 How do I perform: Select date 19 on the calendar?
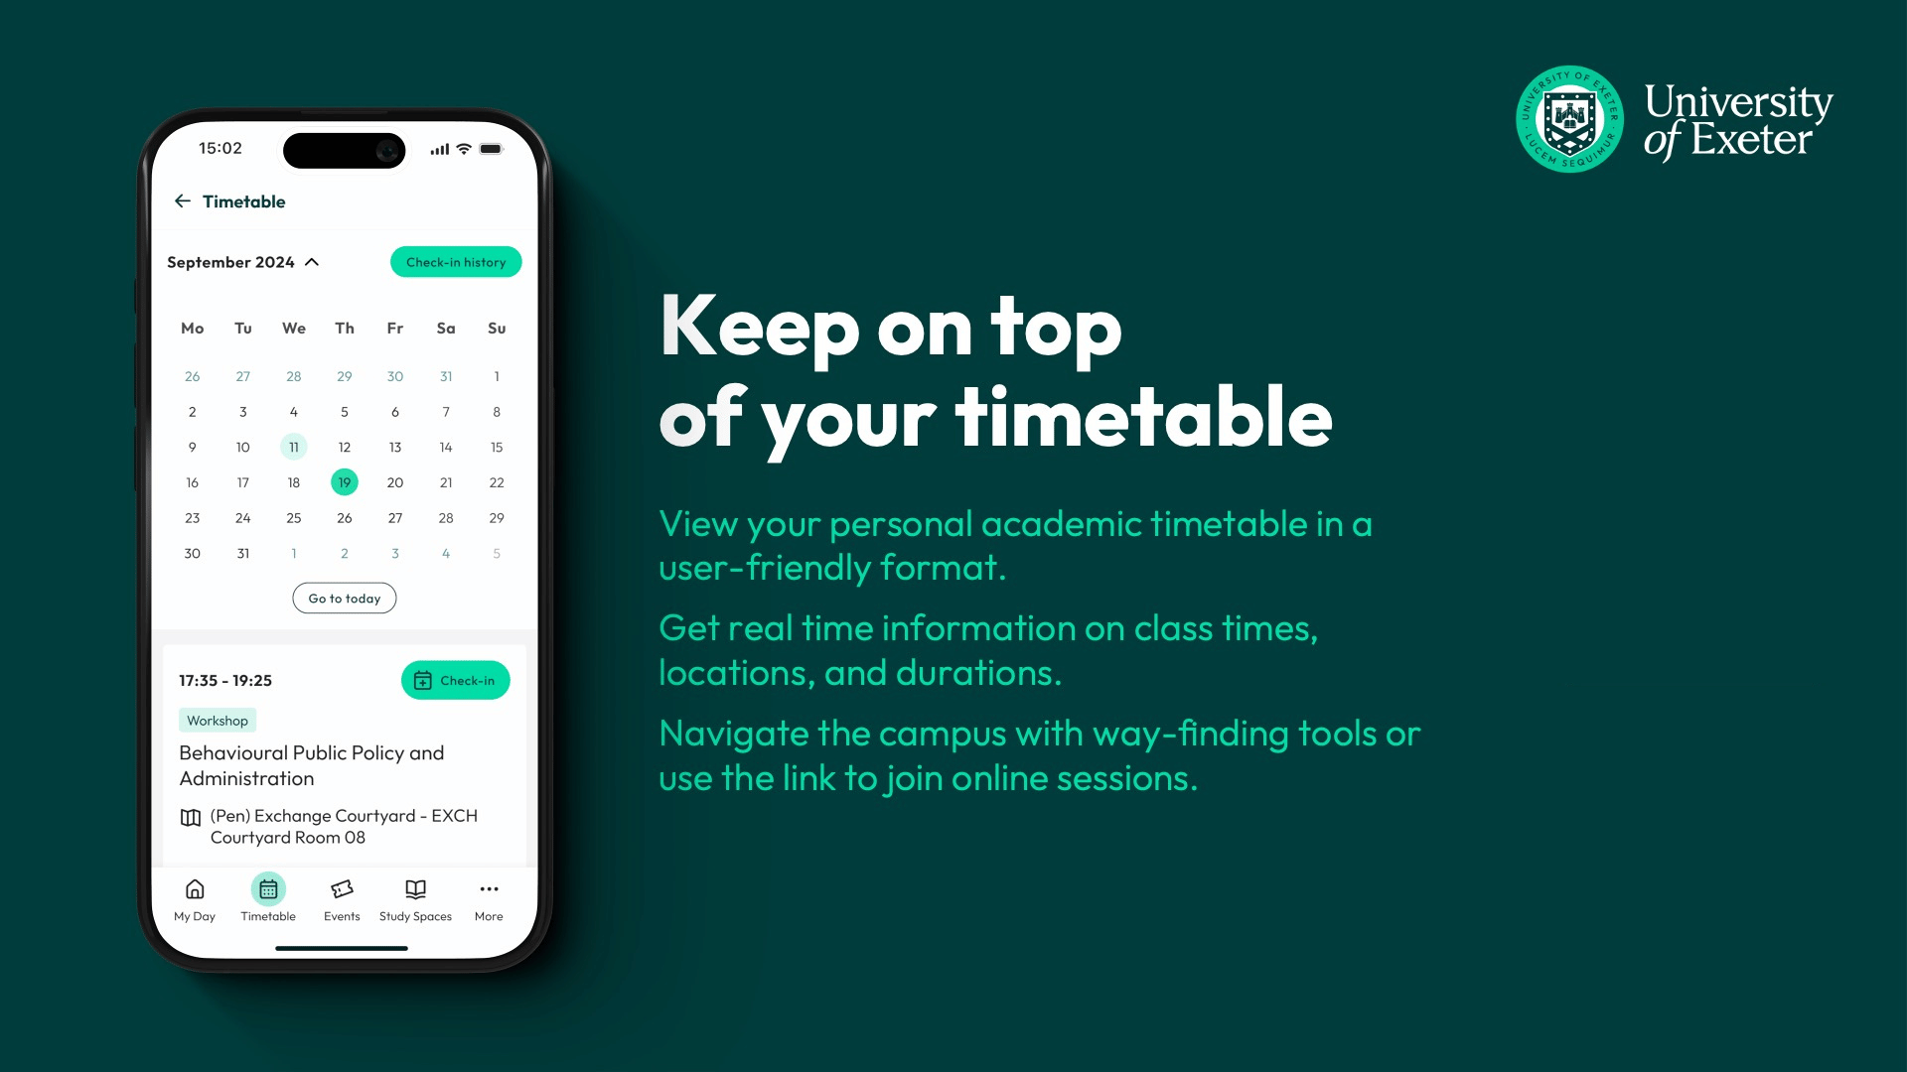tap(343, 481)
